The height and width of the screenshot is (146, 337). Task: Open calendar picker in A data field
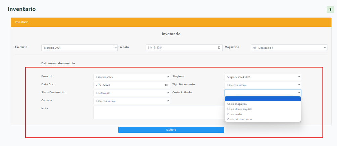(x=219, y=48)
